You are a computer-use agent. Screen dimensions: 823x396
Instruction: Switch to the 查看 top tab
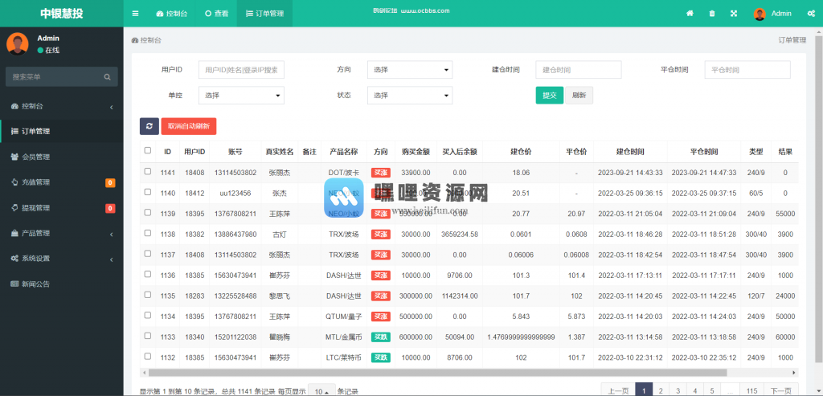point(216,14)
